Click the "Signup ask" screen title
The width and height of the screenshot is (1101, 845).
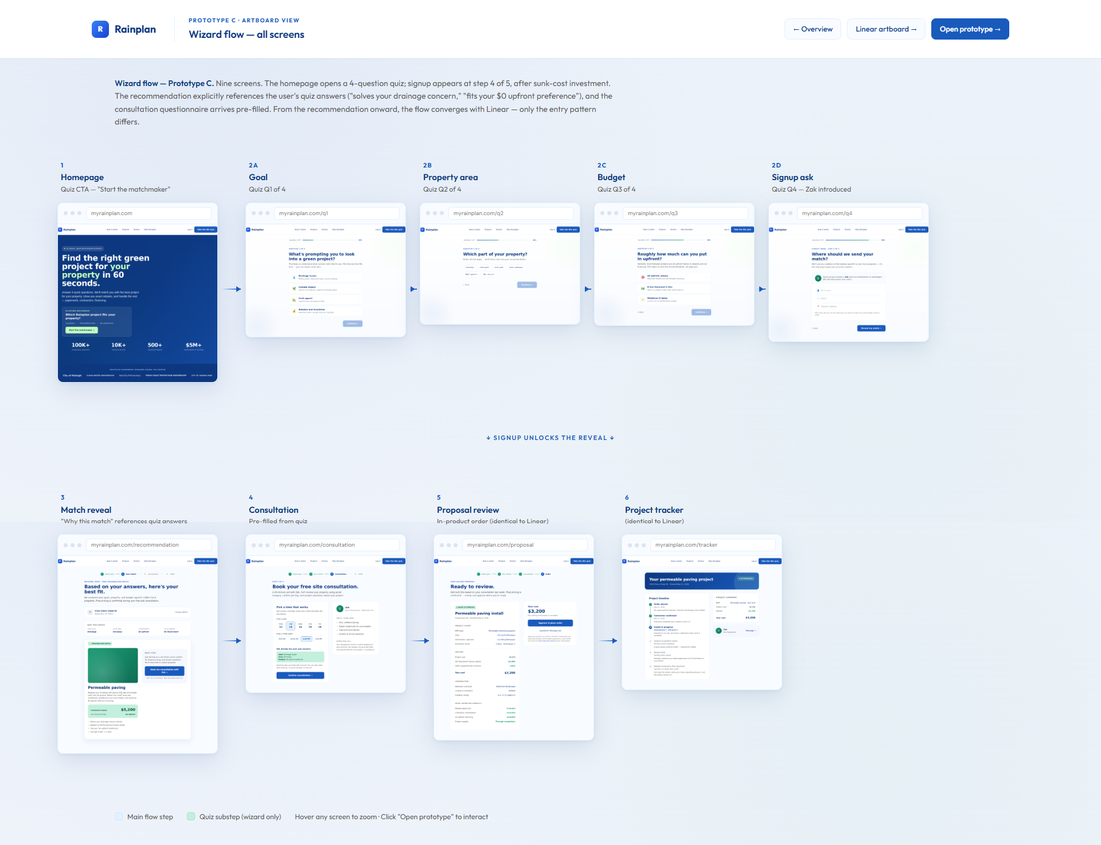[792, 177]
